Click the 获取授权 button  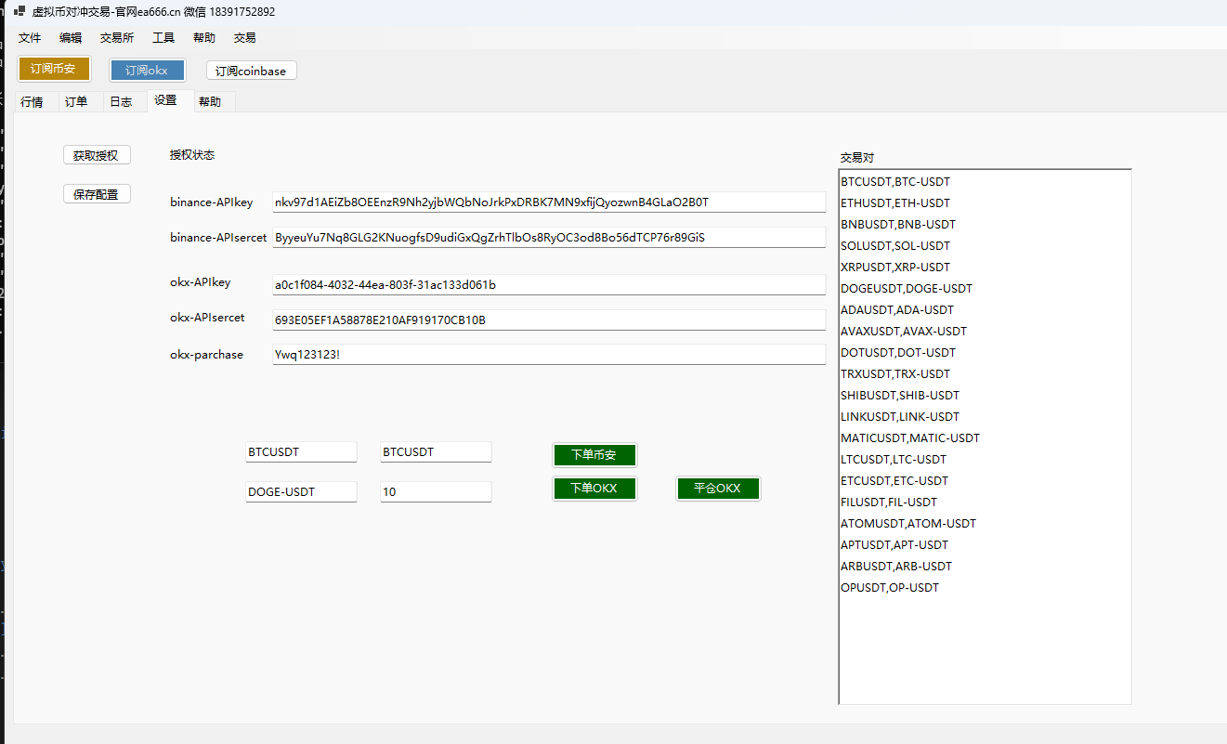97,155
